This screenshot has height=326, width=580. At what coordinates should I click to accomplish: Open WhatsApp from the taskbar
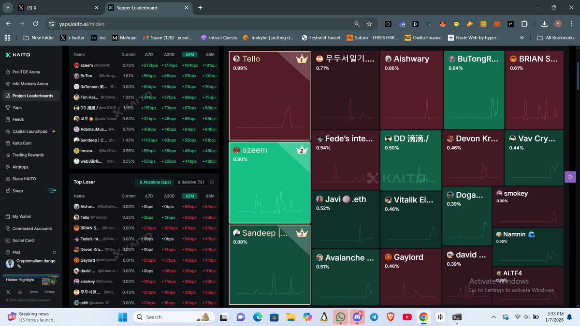click(x=341, y=317)
